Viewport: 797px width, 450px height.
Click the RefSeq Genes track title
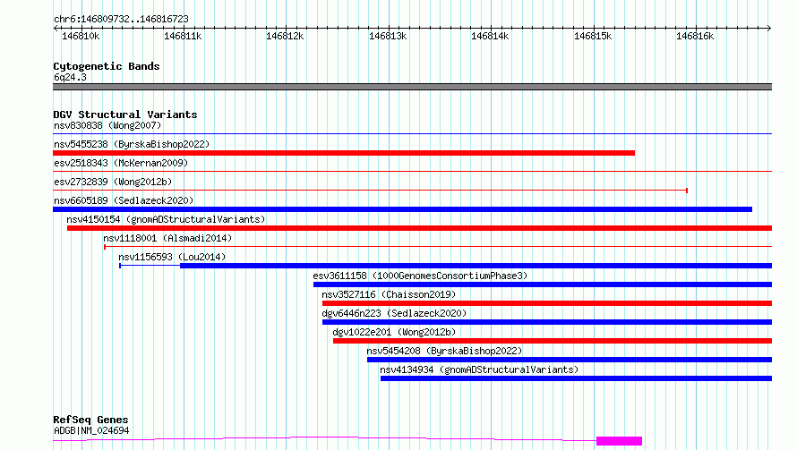point(90,420)
